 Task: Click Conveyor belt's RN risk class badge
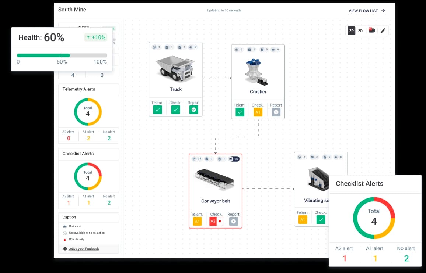point(234,159)
